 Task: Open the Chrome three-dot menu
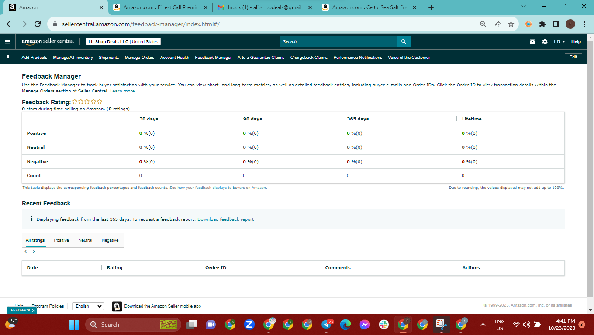tap(584, 24)
